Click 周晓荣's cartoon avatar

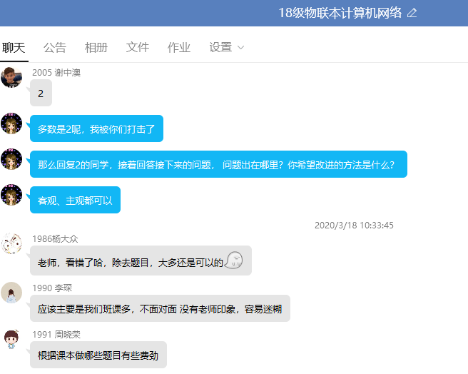pyautogui.click(x=11, y=339)
